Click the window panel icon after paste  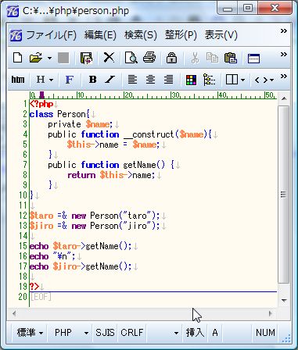pyautogui.click(x=253, y=59)
